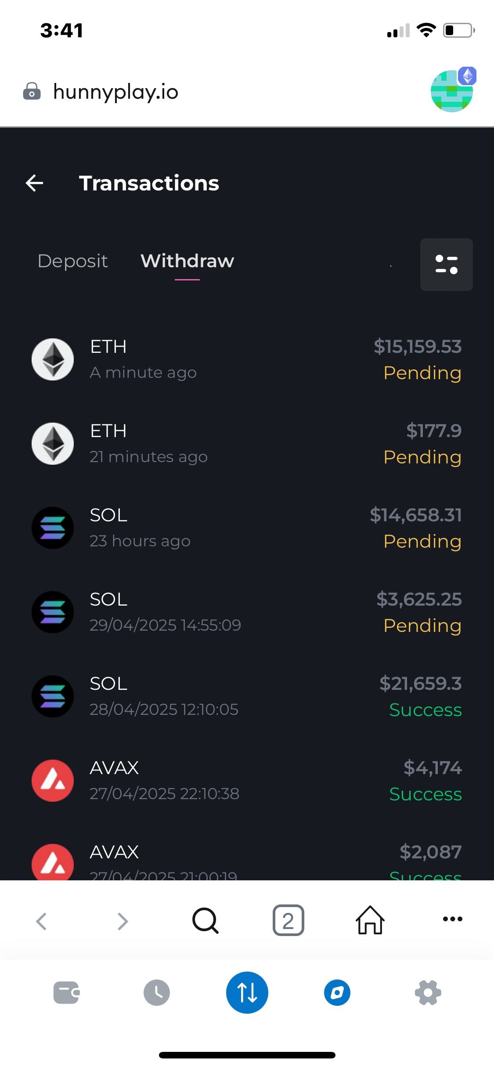Switch to the Deposit tab
The image size is (494, 1069).
[x=72, y=261]
